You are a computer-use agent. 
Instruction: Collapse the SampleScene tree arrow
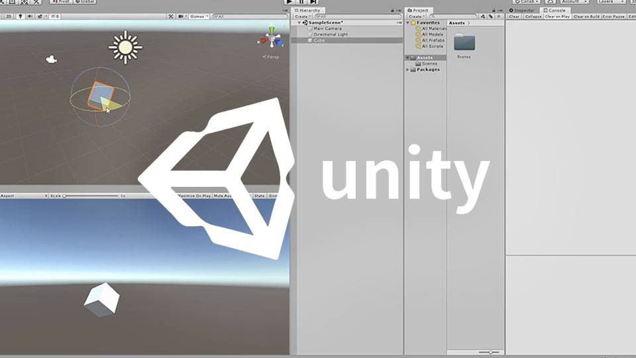click(x=299, y=23)
